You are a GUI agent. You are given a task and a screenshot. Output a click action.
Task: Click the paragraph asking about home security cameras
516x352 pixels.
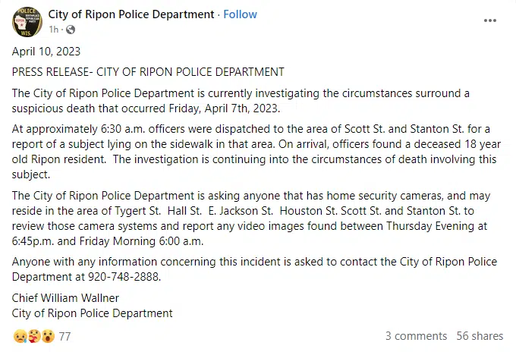(x=251, y=218)
